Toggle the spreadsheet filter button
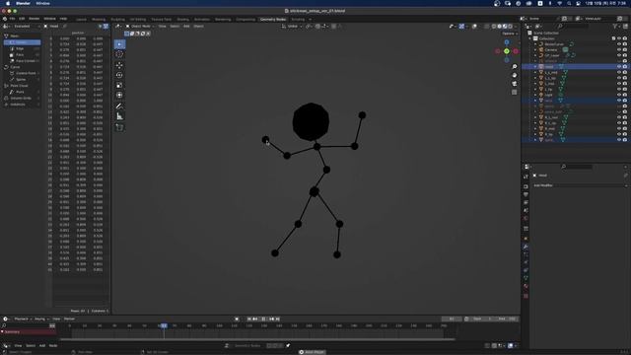This screenshot has width=631, height=355. 105,27
